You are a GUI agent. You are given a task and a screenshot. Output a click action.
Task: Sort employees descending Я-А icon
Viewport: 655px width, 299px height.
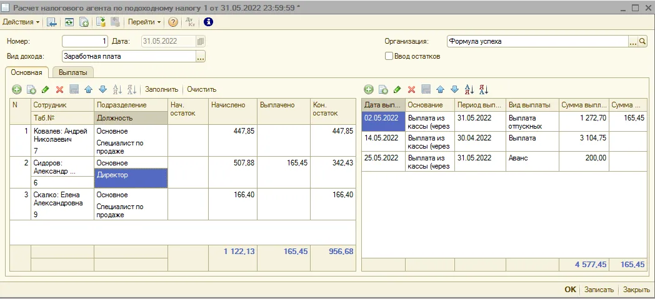coord(132,89)
